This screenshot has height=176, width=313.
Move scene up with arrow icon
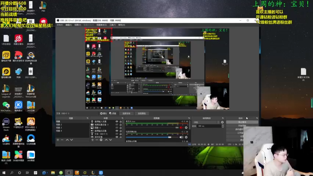point(67,140)
